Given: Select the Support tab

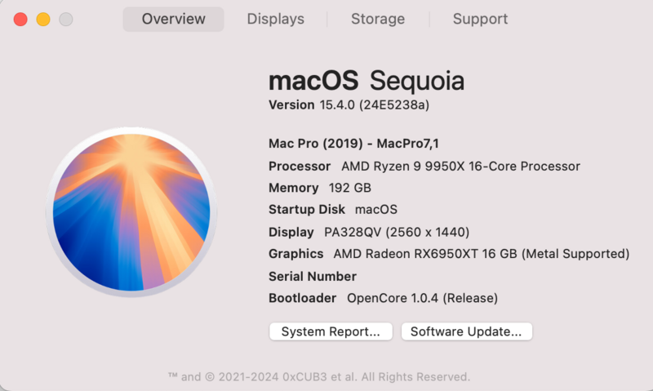Looking at the screenshot, I should pos(480,19).
